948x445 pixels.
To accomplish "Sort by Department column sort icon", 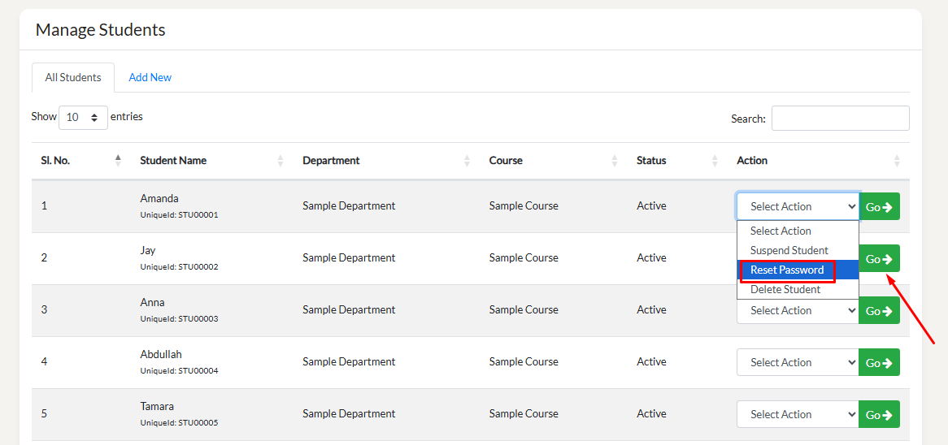I will [x=467, y=161].
